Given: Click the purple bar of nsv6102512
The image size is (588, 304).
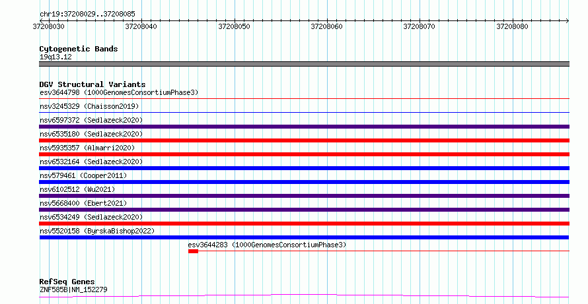Looking at the screenshot, I should coord(304,196).
